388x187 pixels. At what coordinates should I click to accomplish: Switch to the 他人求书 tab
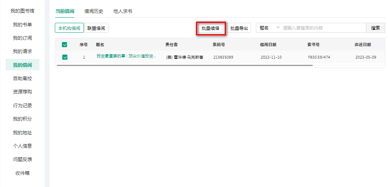tap(123, 11)
